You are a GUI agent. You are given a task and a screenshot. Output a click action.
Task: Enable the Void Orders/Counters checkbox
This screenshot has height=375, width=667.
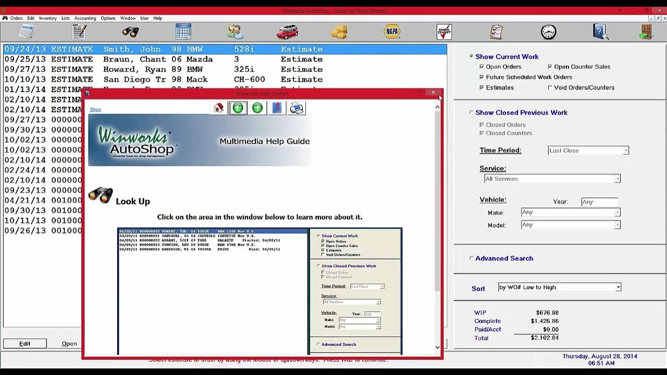550,87
